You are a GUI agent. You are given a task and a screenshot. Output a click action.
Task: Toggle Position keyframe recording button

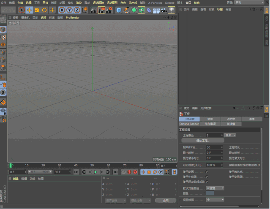143,172
